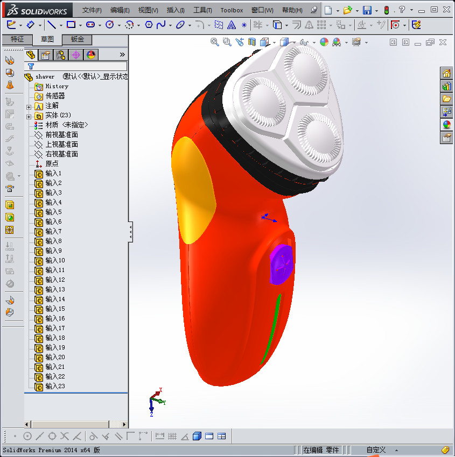Click the Zoom to Area icon
This screenshot has height=457, width=455.
tap(227, 42)
